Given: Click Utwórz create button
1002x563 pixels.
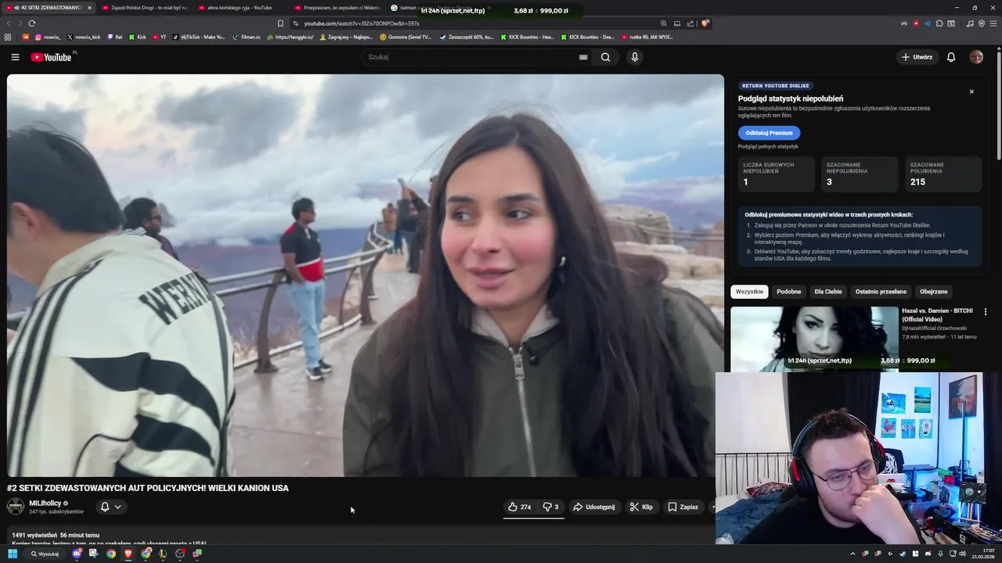Looking at the screenshot, I should tap(917, 57).
